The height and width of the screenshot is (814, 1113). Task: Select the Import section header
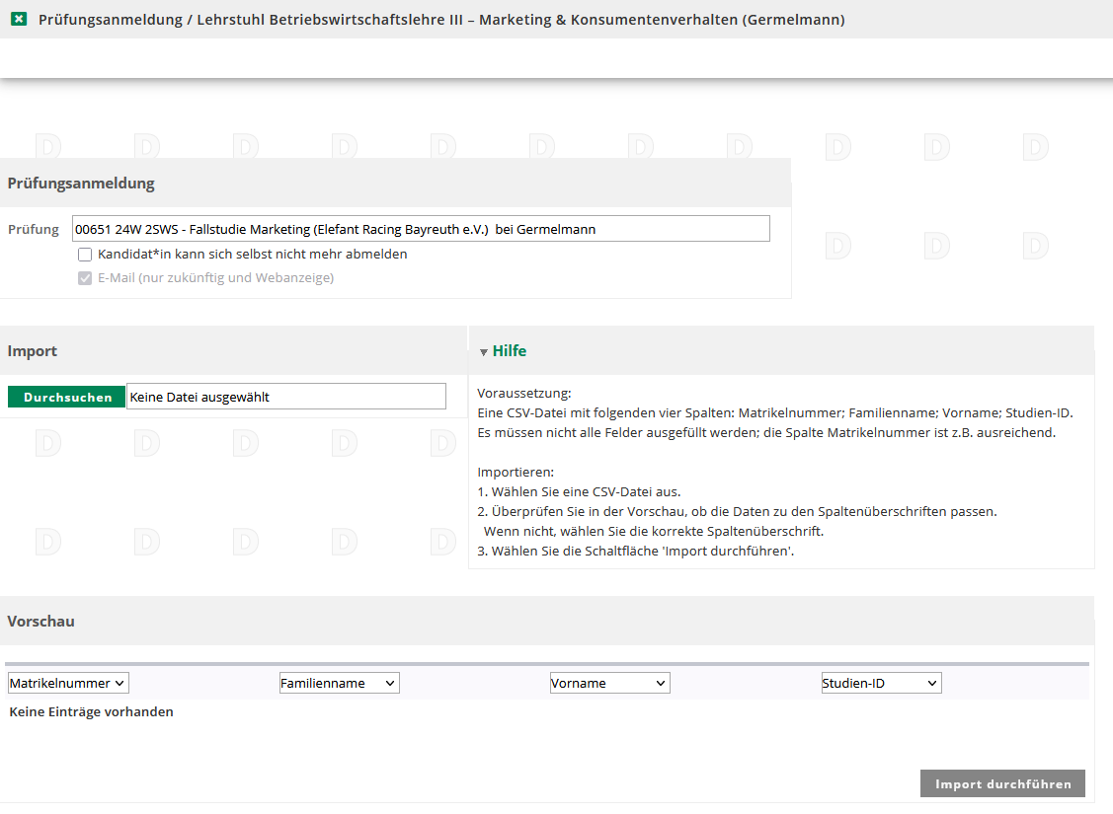33,351
